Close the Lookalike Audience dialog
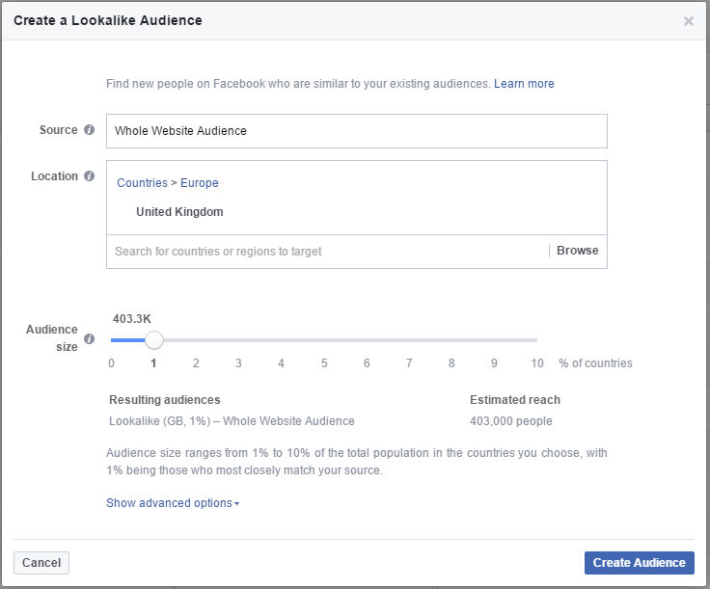Screen dimensions: 710x589 pos(689,21)
